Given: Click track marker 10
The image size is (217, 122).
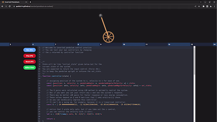Looking at the screenshot, I should pos(124,44).
